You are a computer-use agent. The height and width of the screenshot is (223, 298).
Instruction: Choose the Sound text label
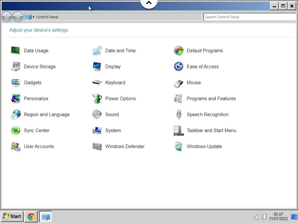coord(112,114)
